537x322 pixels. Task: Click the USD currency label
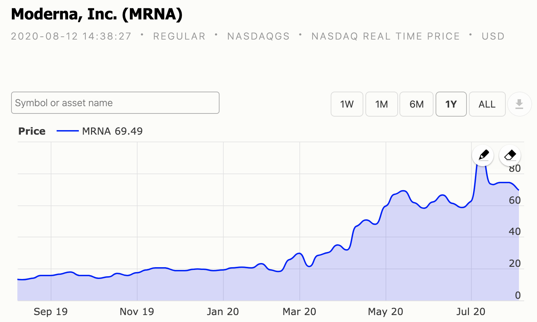493,36
